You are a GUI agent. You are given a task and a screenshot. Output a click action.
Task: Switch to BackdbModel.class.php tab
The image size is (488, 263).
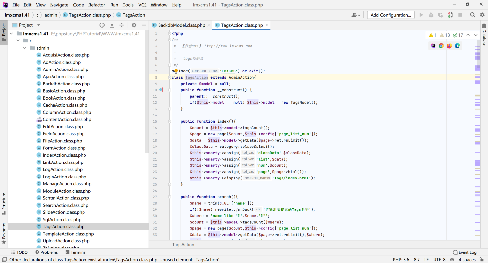(x=181, y=25)
